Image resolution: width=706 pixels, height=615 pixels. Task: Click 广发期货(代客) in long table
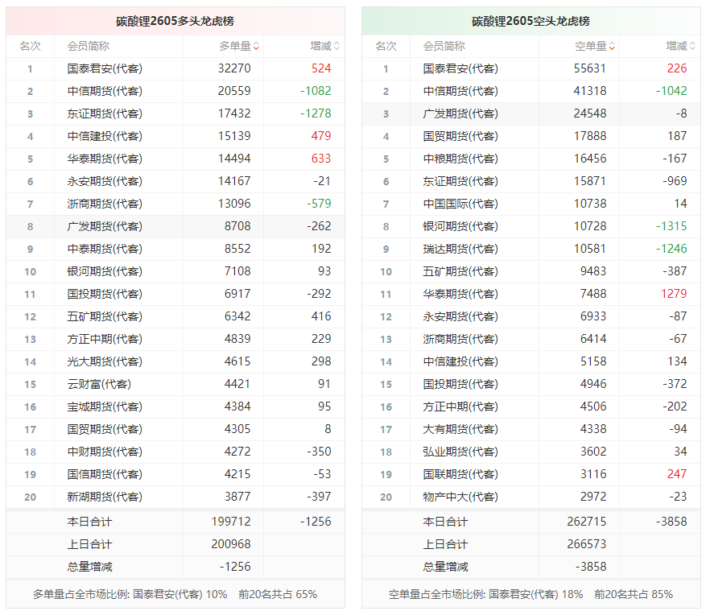(105, 226)
